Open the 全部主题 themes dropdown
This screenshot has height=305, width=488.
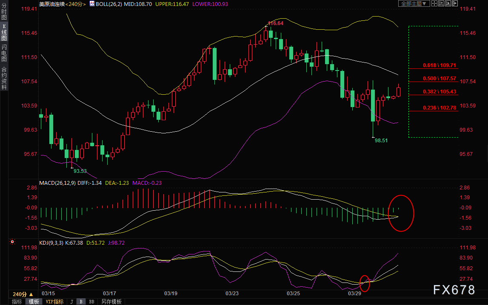[x=414, y=3]
